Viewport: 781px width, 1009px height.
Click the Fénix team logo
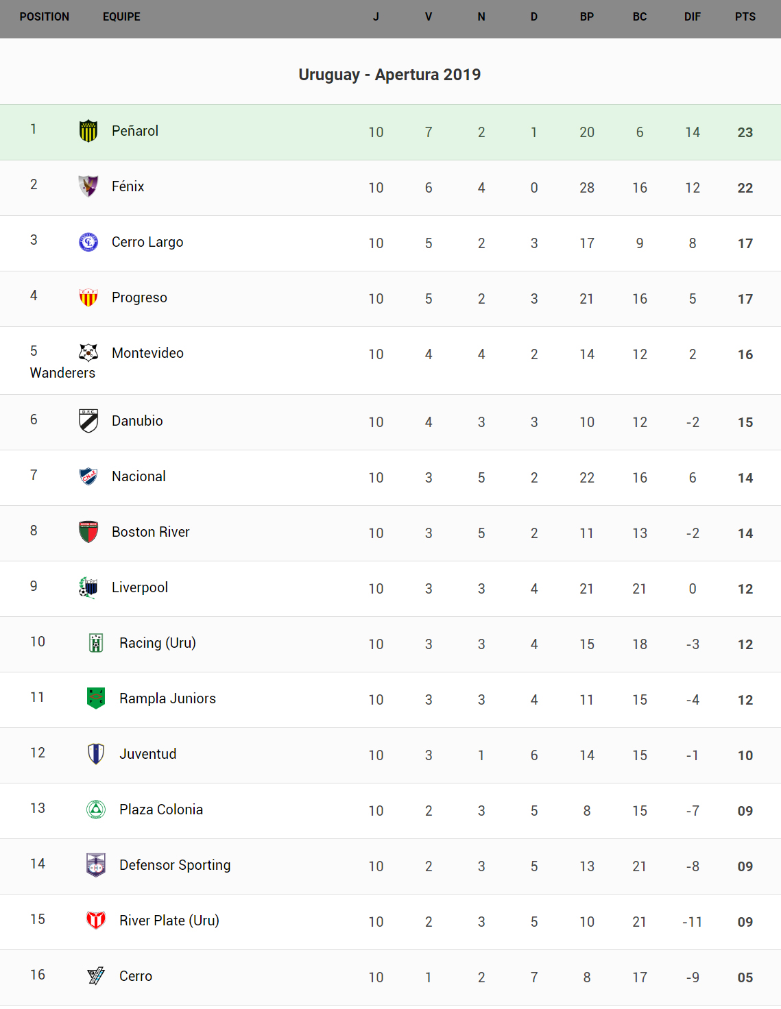coord(88,186)
